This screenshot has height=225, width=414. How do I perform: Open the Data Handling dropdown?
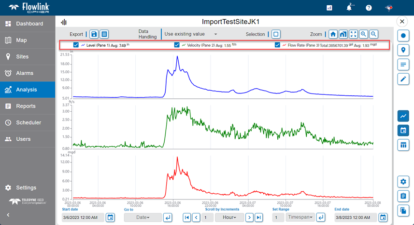click(x=191, y=34)
